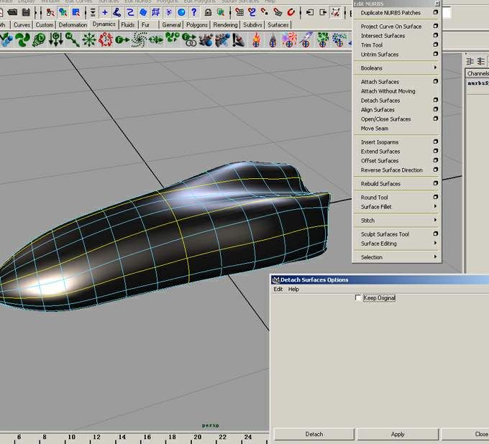Switch to the Curves shelf tab
The width and height of the screenshot is (489, 444).
[x=22, y=25]
